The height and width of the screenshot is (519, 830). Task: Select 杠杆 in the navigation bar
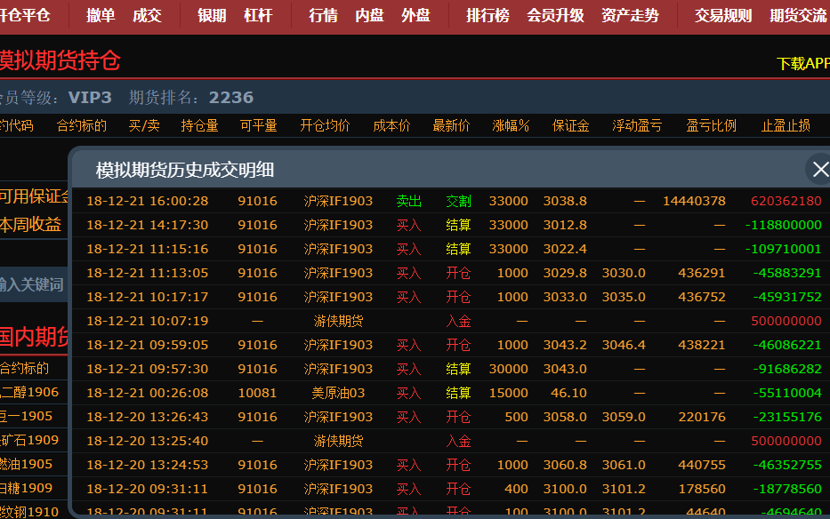258,16
